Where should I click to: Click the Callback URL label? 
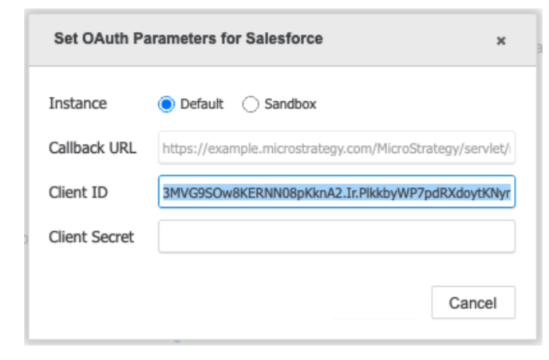point(93,148)
